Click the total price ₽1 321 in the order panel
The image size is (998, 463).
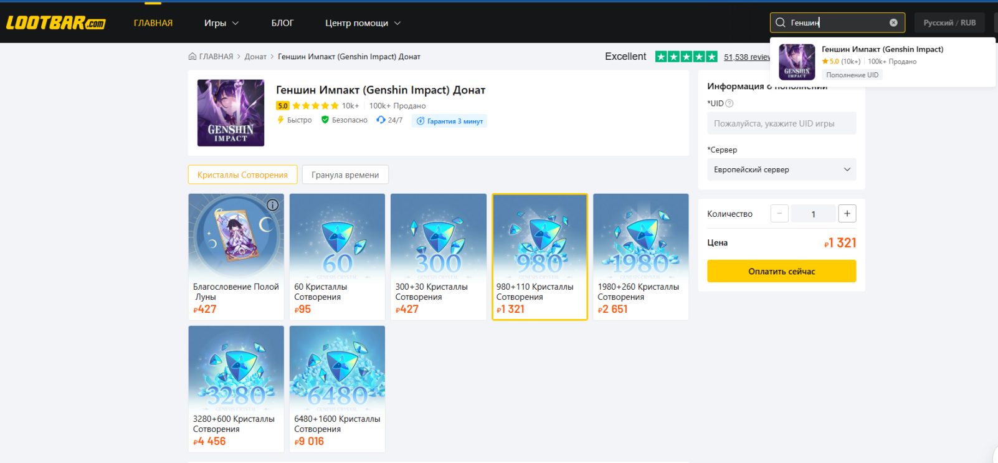tap(840, 243)
